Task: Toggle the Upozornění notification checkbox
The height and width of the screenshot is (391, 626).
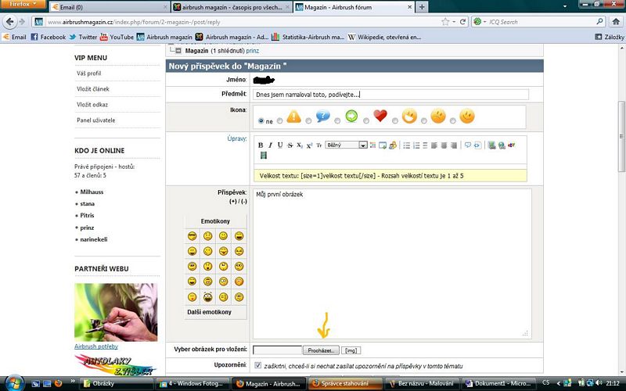Action: [x=258, y=365]
